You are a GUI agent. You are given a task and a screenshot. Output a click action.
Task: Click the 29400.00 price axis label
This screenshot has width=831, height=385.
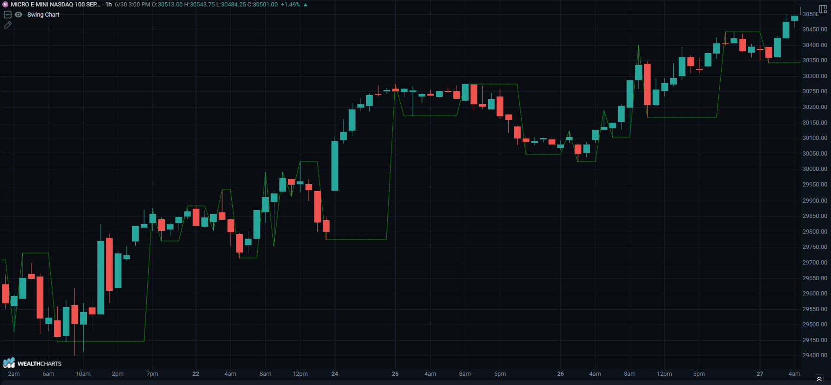(x=815, y=355)
